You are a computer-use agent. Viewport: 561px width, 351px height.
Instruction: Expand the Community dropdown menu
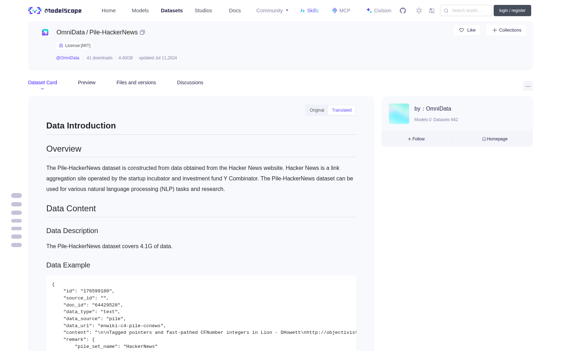tap(272, 11)
